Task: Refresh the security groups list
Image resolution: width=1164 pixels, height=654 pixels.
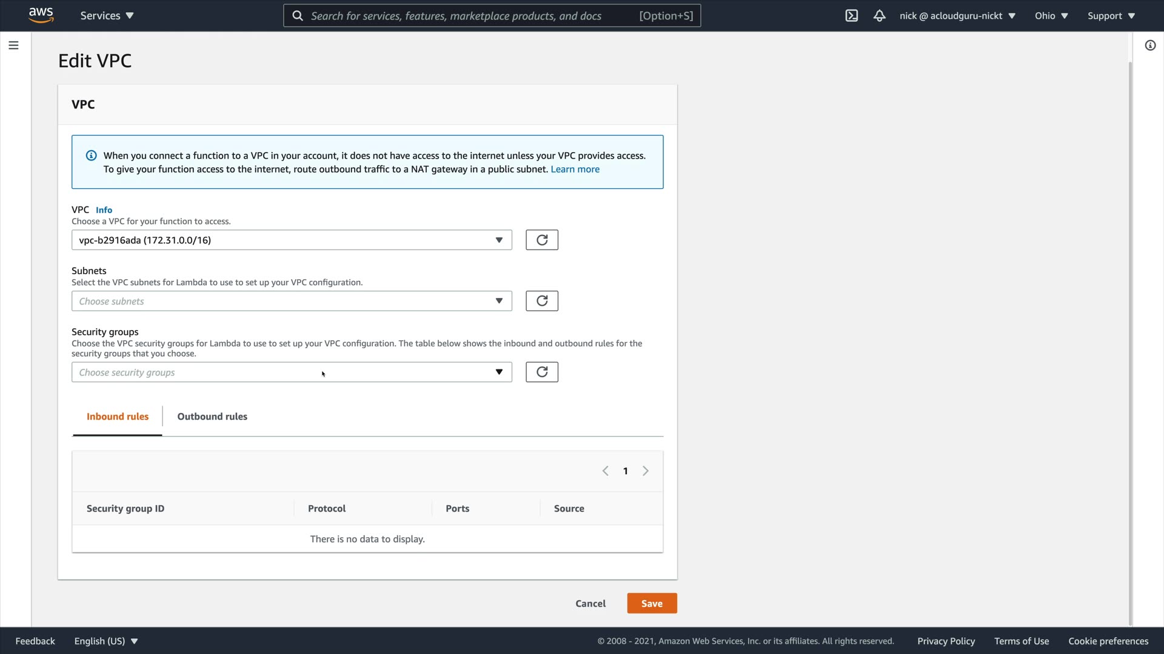Action: tap(541, 372)
